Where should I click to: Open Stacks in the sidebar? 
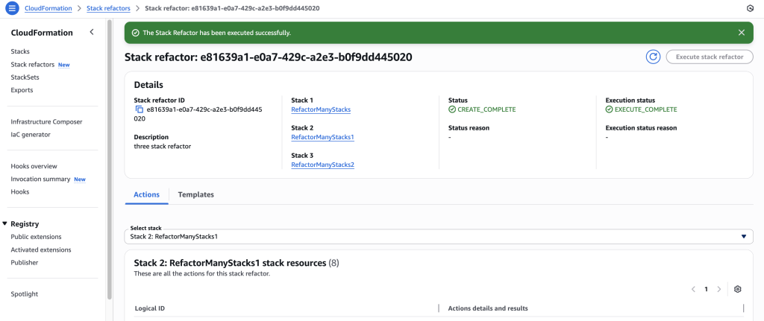20,51
